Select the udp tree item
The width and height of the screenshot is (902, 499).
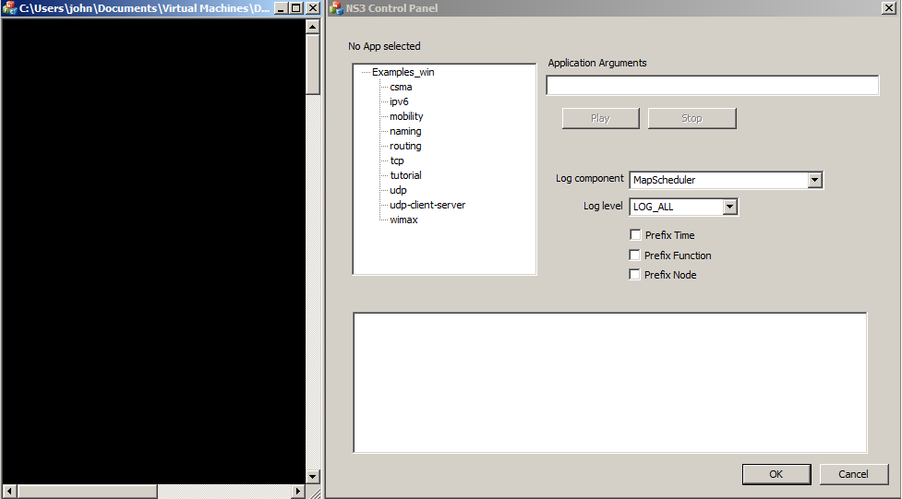(398, 190)
